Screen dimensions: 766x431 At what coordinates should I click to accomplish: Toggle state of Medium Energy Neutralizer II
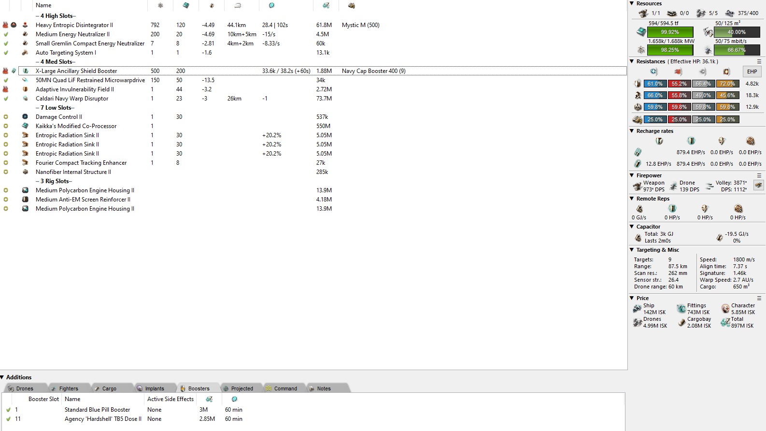6,34
